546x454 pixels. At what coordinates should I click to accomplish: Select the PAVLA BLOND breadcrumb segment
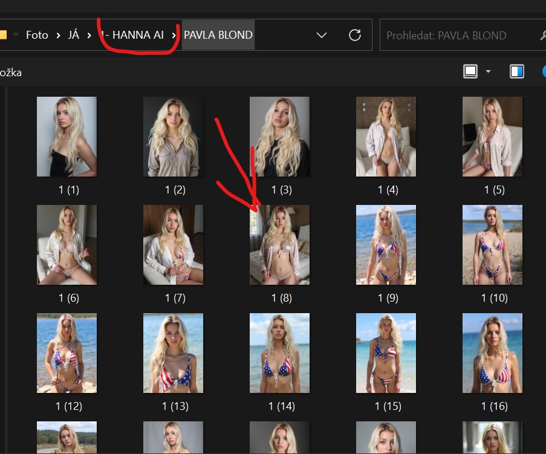(218, 35)
